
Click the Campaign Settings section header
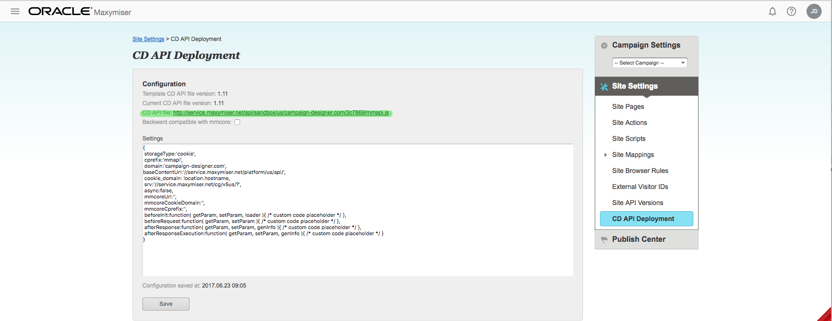pyautogui.click(x=646, y=45)
